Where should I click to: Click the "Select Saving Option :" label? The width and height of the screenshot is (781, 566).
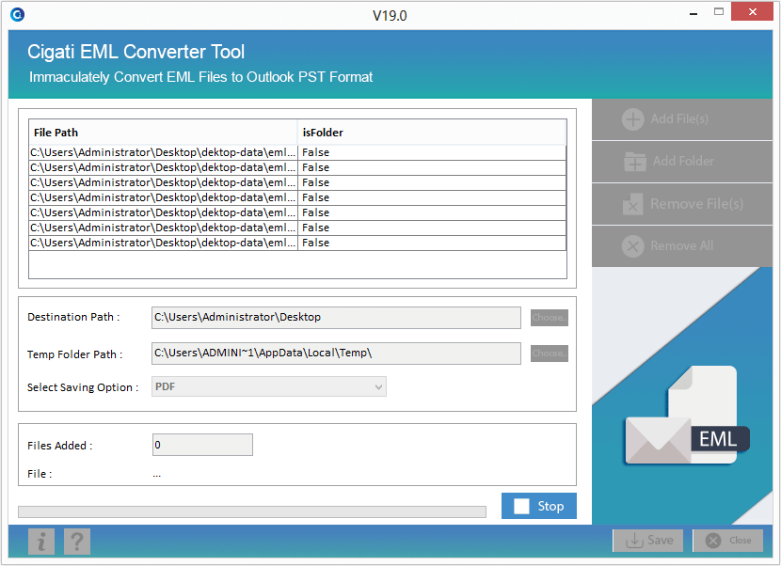(83, 387)
